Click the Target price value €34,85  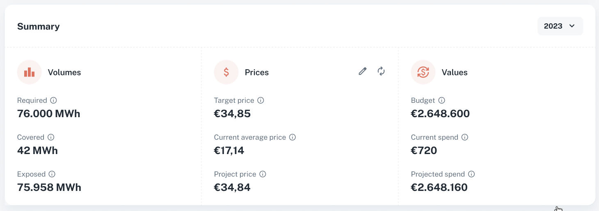coord(232,113)
